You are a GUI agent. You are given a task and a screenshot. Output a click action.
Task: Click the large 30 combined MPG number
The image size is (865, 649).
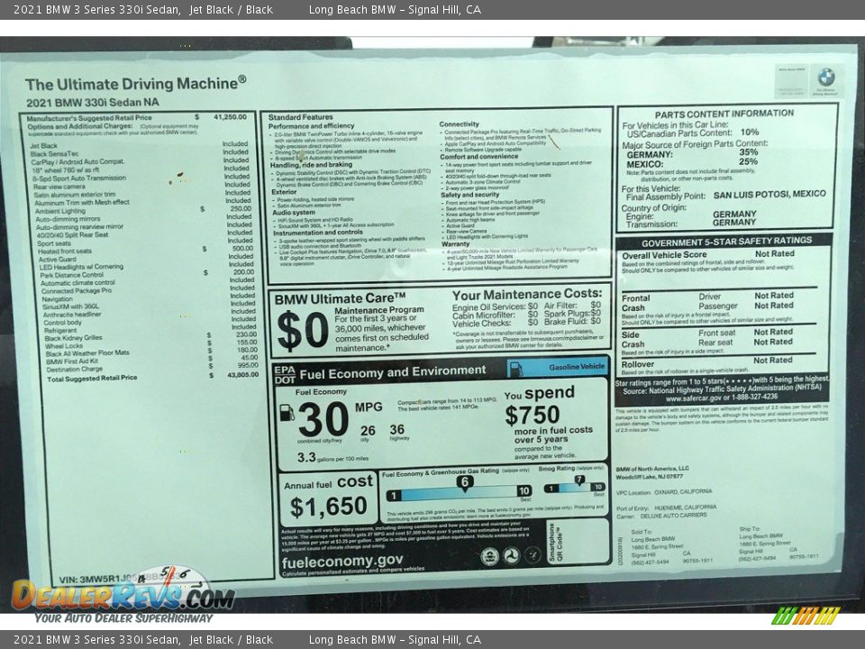[323, 419]
